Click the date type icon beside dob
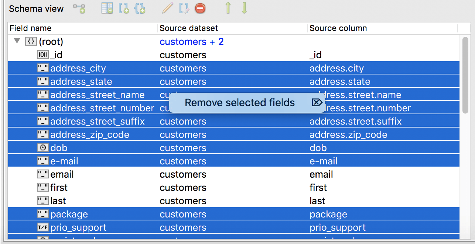 coord(44,147)
